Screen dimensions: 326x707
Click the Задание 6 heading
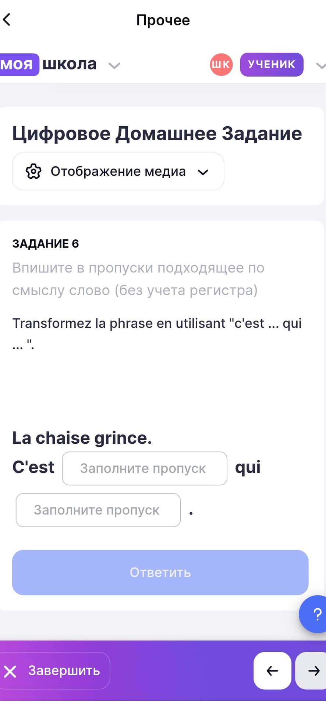(x=46, y=243)
